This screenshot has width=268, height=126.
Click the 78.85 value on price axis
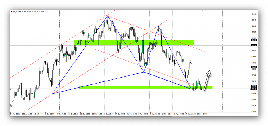click(x=254, y=63)
